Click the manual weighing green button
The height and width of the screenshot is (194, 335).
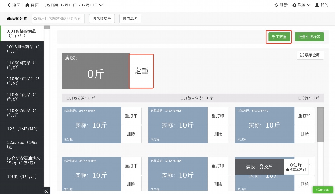[x=279, y=37]
